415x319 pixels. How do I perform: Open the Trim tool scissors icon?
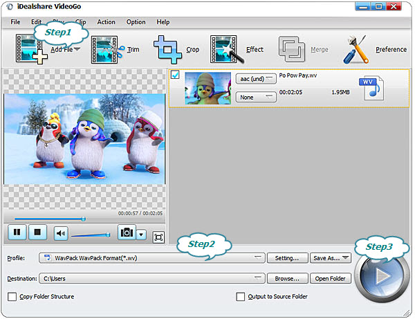108,50
